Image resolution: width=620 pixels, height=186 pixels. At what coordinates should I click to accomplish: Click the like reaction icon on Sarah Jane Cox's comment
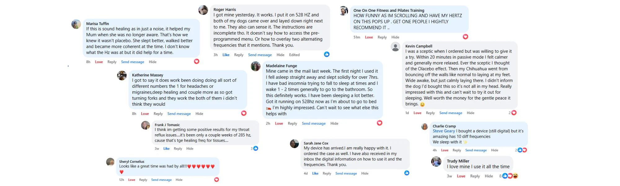(x=407, y=173)
